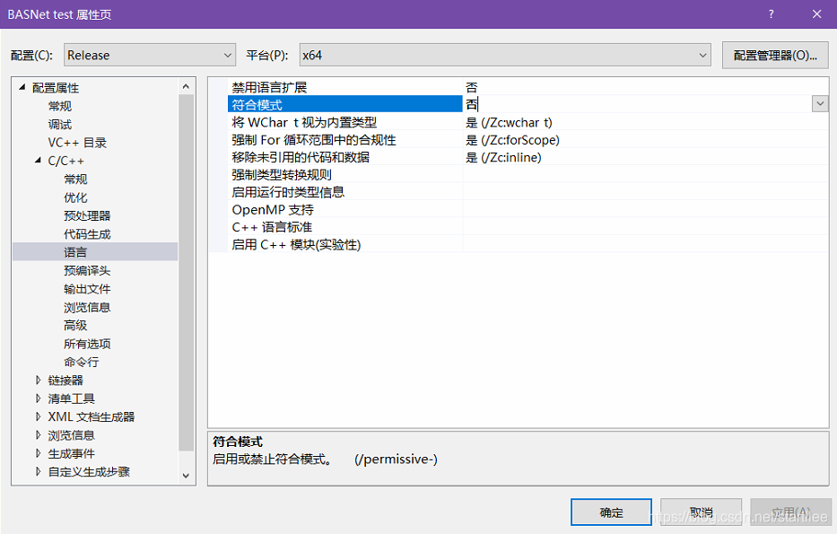Click the 符合模式 value field 否
837x534 pixels.
tap(637, 104)
